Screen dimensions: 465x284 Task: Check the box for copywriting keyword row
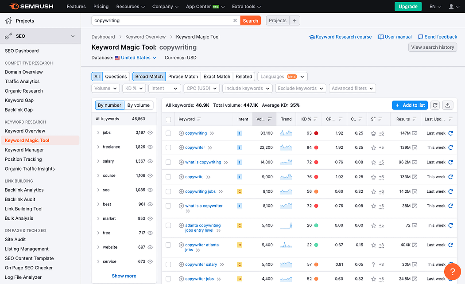[x=168, y=133]
